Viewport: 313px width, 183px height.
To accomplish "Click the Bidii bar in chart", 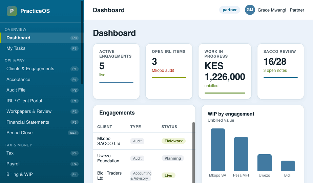I will pyautogui.click(x=288, y=166).
